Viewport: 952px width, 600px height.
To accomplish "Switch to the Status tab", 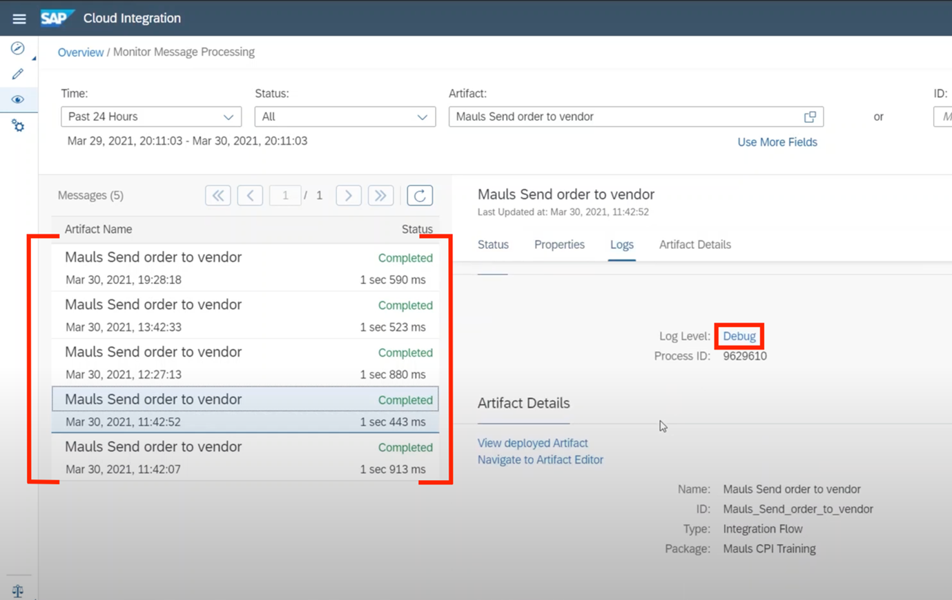I will tap(493, 245).
